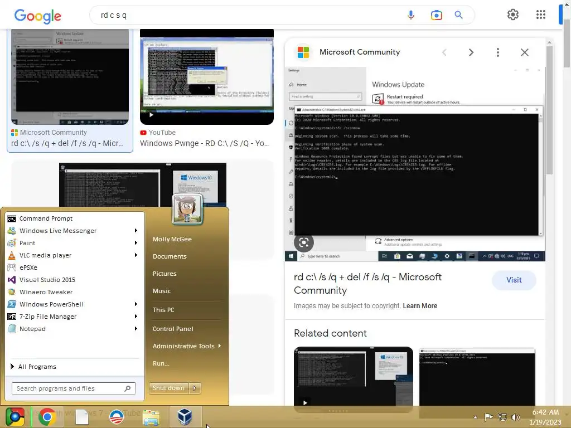Click the clock showing 6:42 AM
The width and height of the screenshot is (571, 428).
tap(545, 412)
